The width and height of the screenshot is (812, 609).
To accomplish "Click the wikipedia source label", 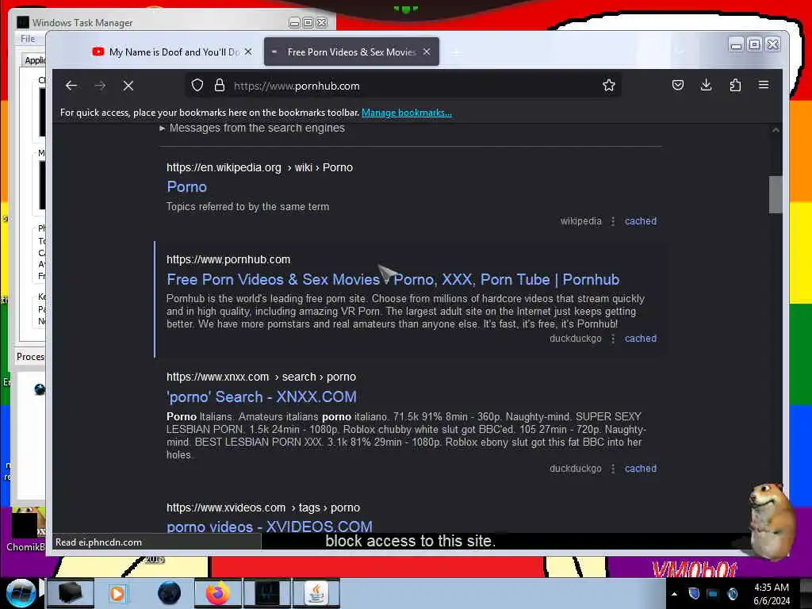I will click(581, 221).
